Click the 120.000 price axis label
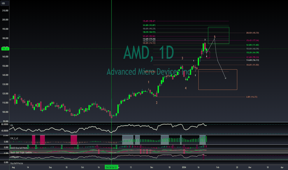Image resolution: width=288 pixels, height=170 pixels. point(5,94)
